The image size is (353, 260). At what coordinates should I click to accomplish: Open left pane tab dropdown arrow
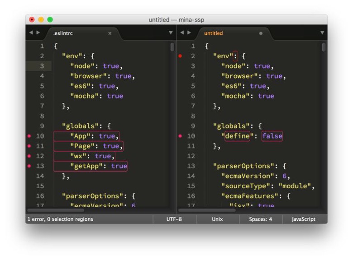(x=171, y=32)
